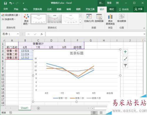
Task: Open the 页面布局 ribbon tab
Action: tap(37, 9)
